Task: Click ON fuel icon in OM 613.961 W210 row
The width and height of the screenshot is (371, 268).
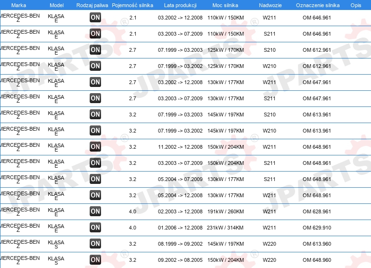Action: pos(95,131)
